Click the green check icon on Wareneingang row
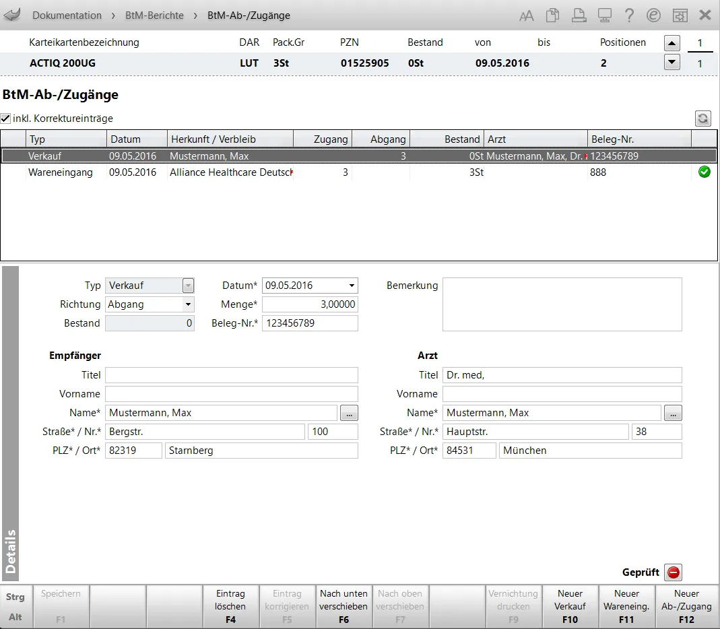 (704, 172)
